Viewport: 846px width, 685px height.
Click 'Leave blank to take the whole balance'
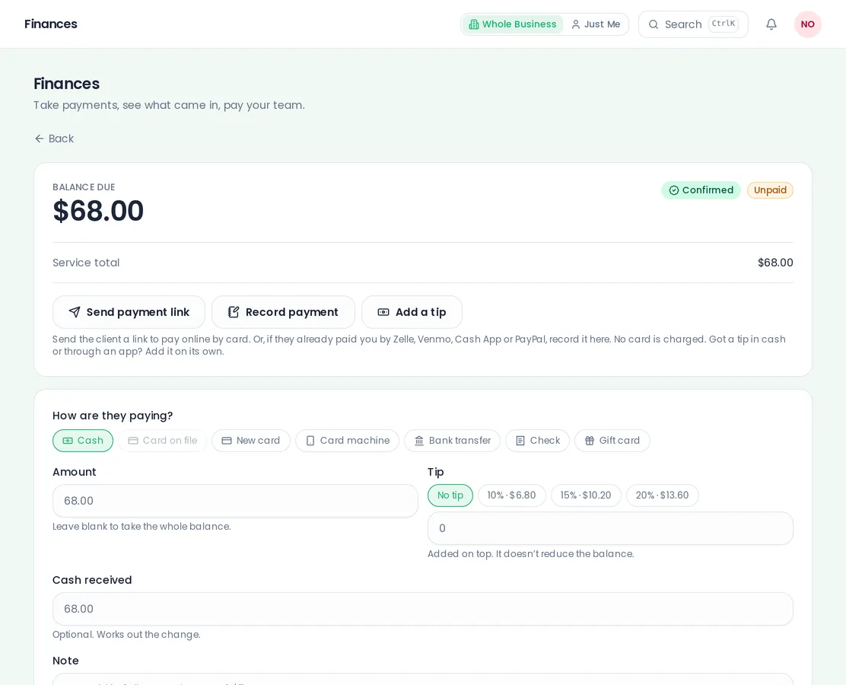(142, 526)
